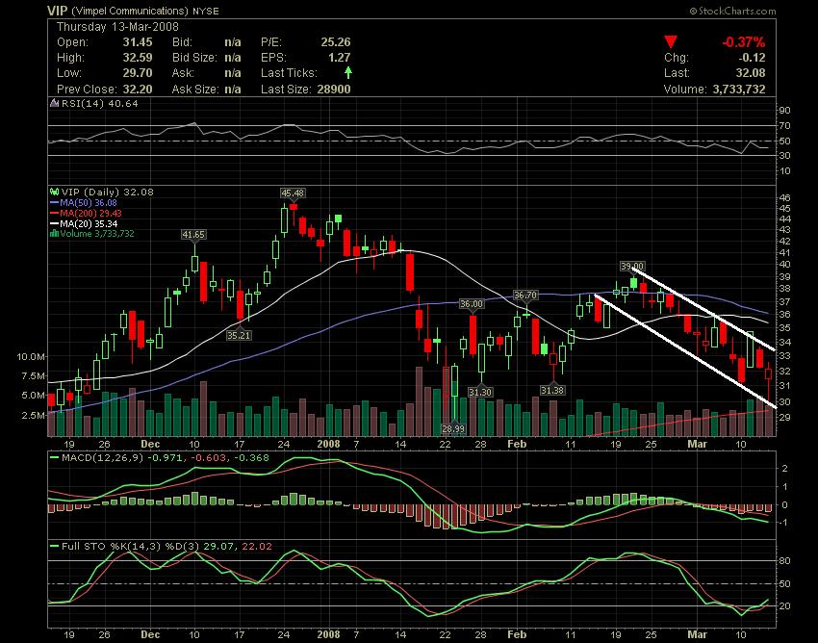Click the MA(50) 36.08 legend entry

tap(89, 202)
